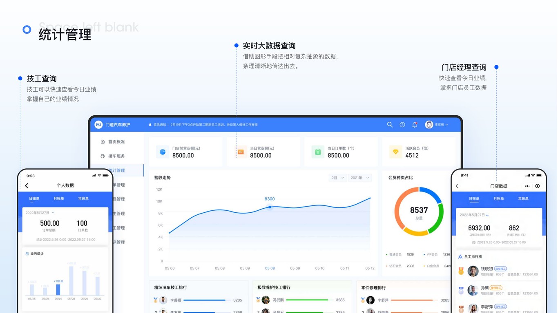The height and width of the screenshot is (313, 558).
Task: Click the gold medal beside 李善福
Action: coord(156,300)
